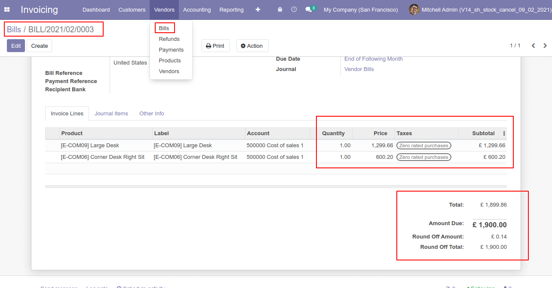The image size is (552, 288).
Task: Open the debug bug icon menu
Action: pyautogui.click(x=280, y=9)
